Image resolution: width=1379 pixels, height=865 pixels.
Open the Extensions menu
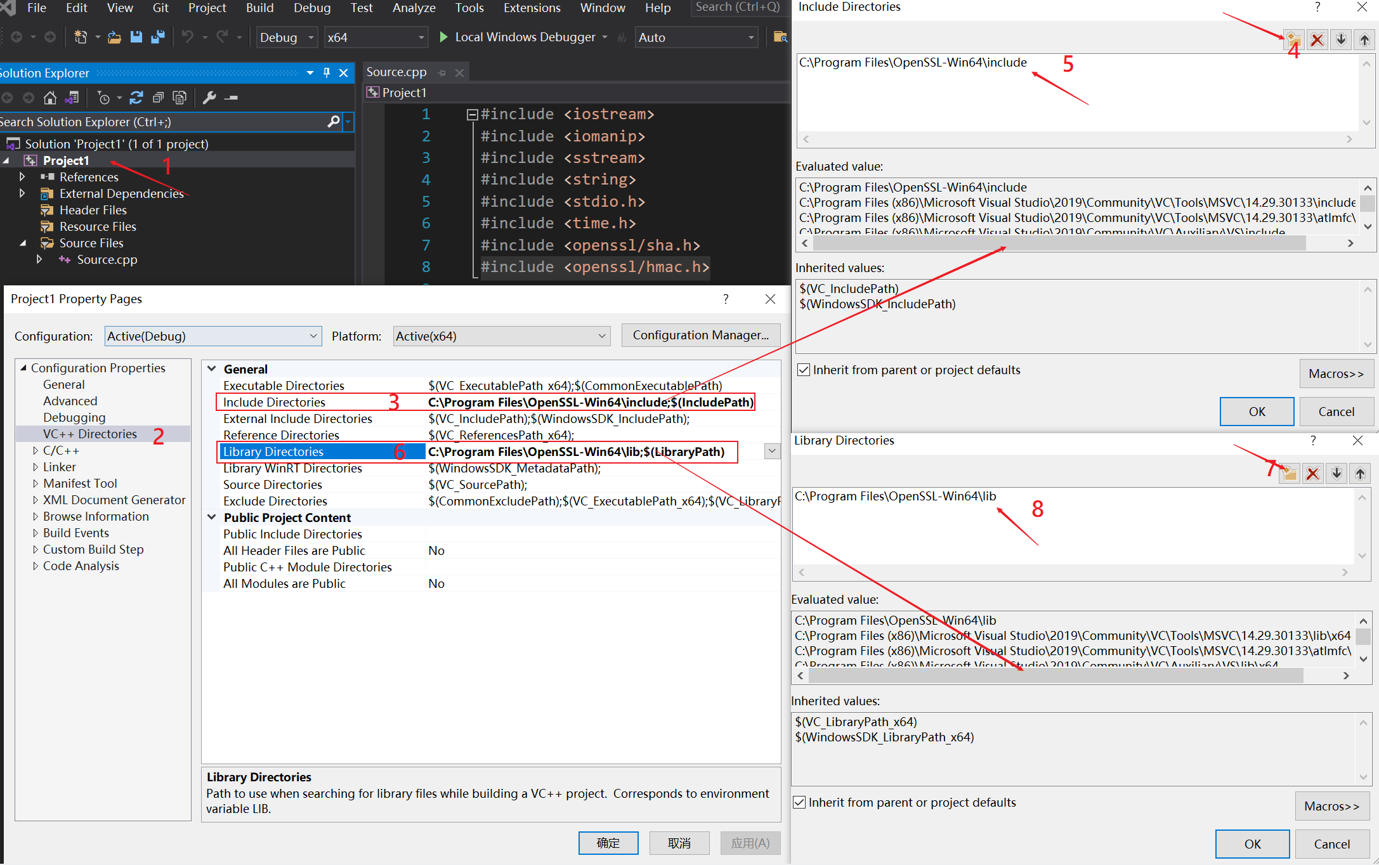pos(532,8)
